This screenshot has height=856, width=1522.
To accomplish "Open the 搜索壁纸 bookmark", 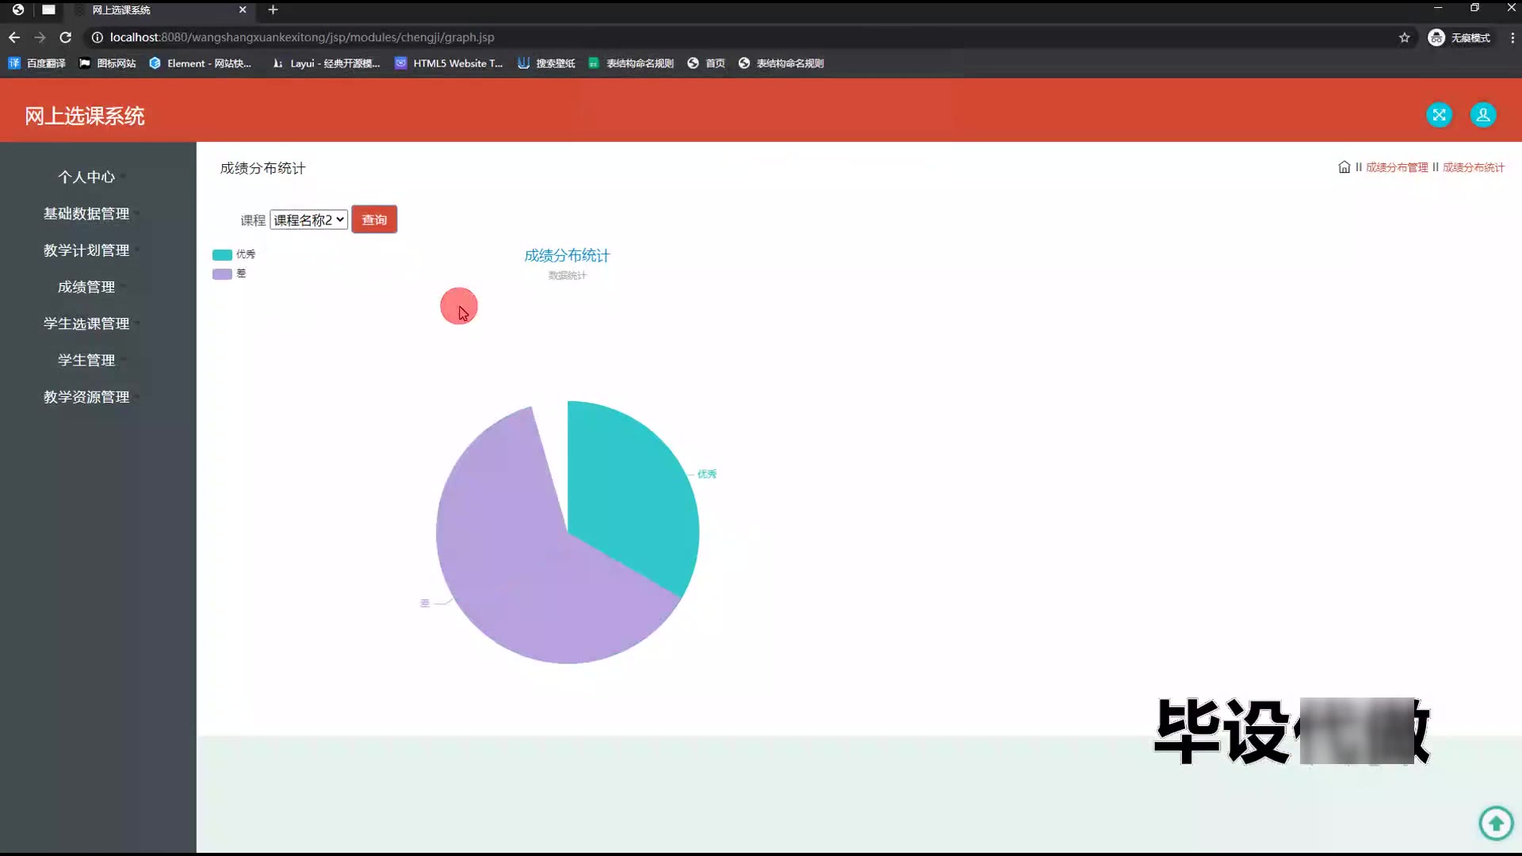I will [546, 63].
